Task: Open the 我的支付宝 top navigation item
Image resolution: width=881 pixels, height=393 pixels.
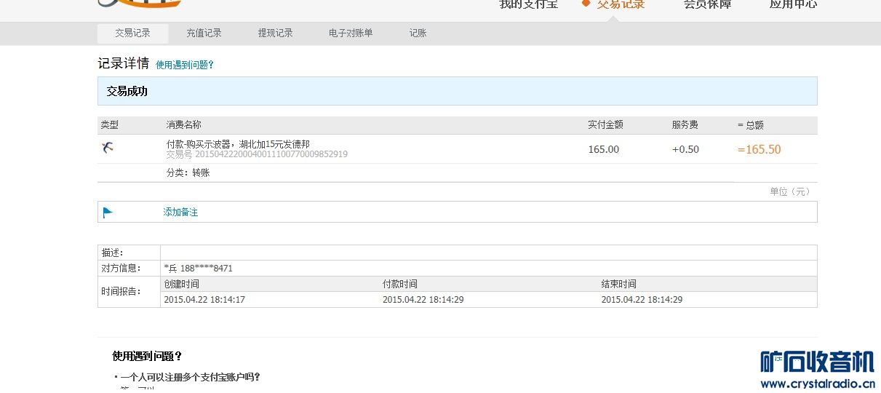Action: (528, 4)
